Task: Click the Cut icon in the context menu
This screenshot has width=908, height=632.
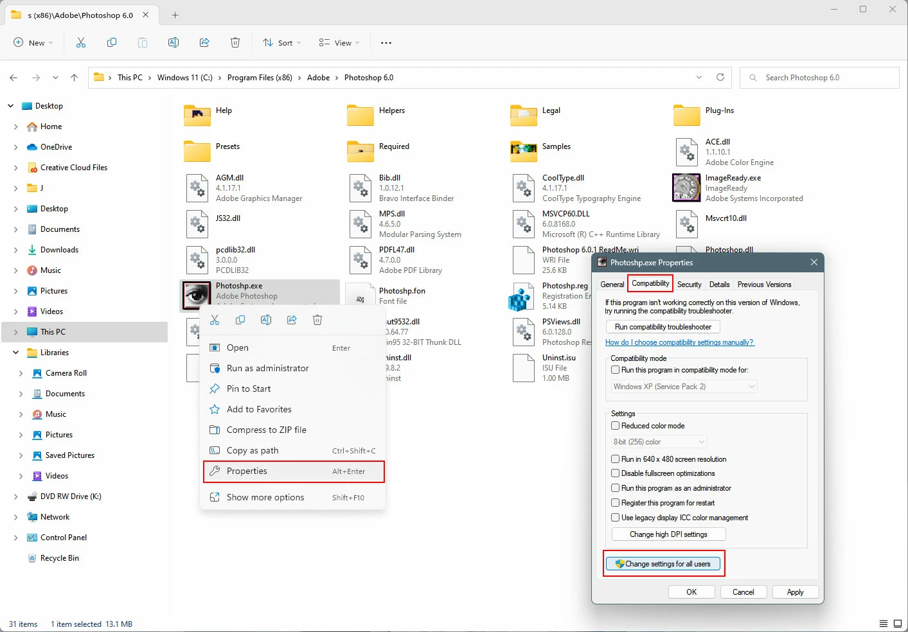Action: click(x=215, y=320)
